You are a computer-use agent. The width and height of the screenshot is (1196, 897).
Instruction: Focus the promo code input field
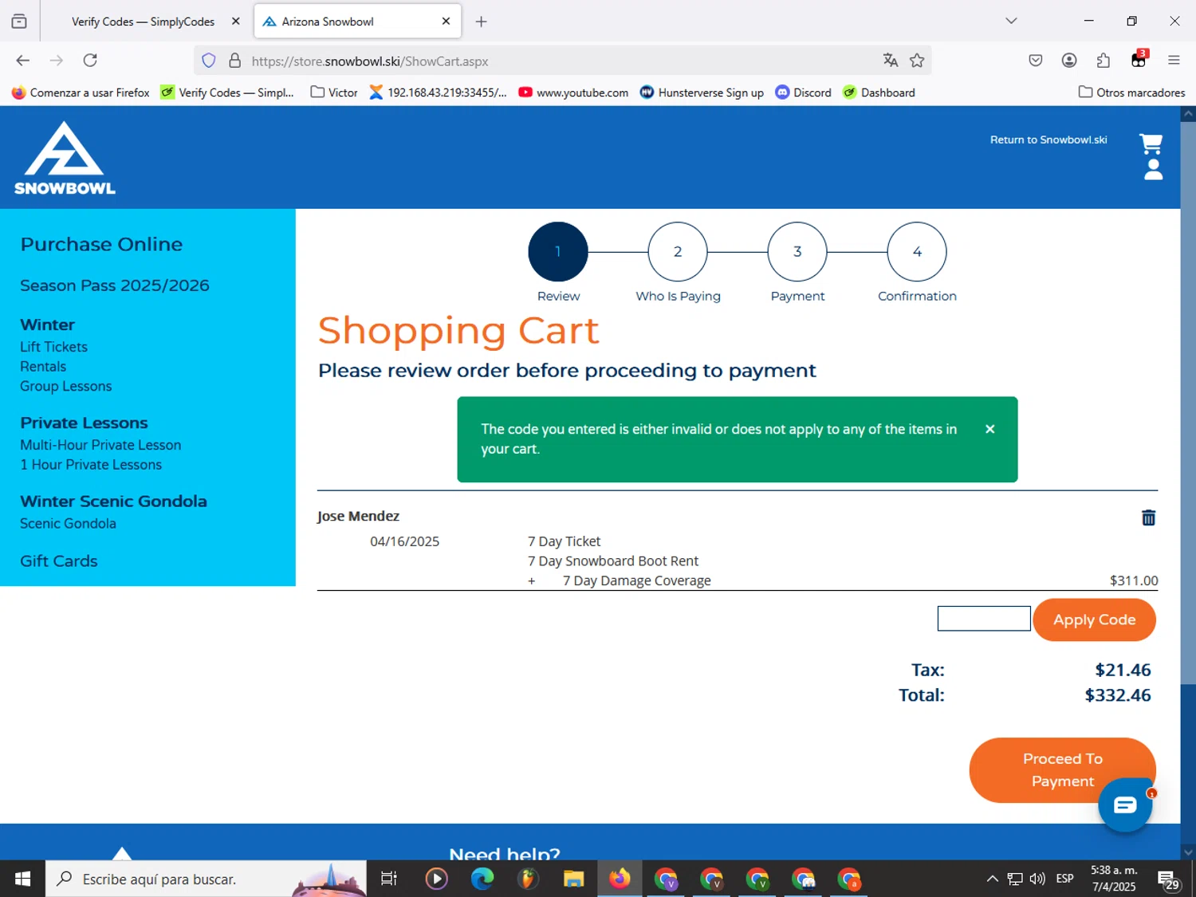click(x=984, y=619)
